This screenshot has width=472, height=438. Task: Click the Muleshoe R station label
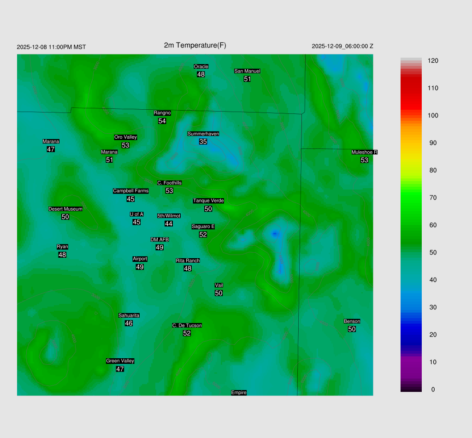click(364, 152)
